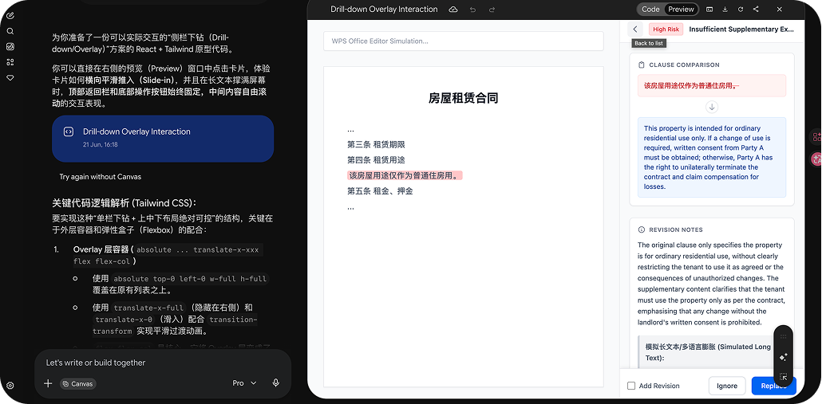Close the canvas panel

pyautogui.click(x=780, y=10)
